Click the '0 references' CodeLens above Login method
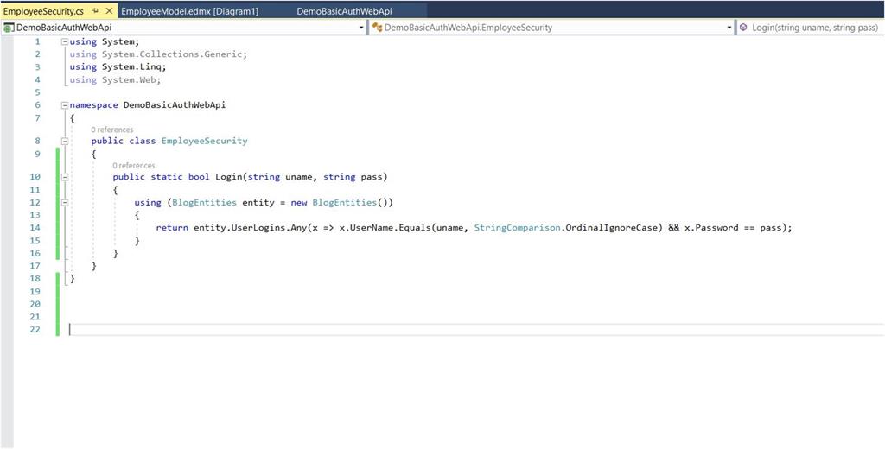Viewport: 885px width, 449px height. click(x=133, y=165)
